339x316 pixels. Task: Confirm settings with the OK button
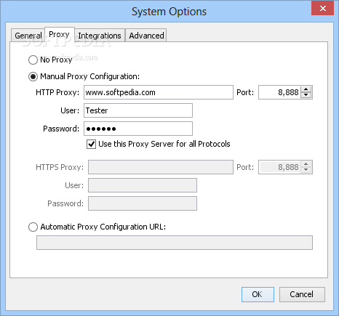[258, 294]
